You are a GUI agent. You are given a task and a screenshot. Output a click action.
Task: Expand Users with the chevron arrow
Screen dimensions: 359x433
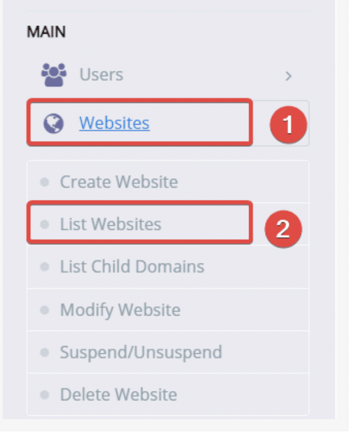click(288, 76)
